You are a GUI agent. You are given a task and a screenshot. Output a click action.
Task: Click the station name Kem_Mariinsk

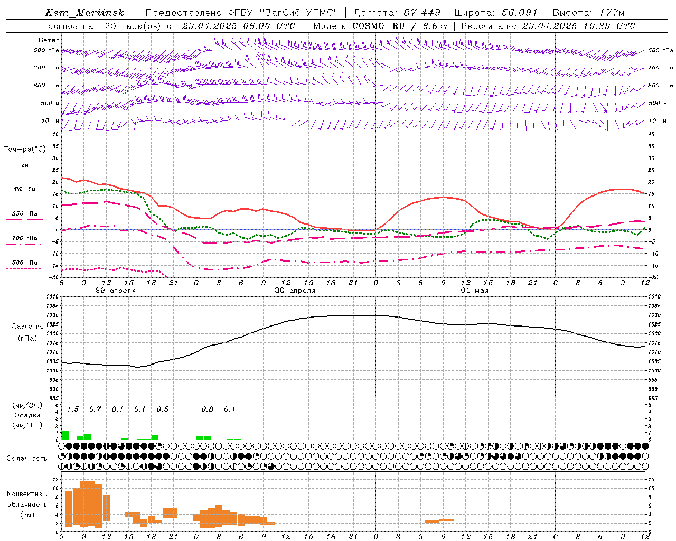coord(84,13)
